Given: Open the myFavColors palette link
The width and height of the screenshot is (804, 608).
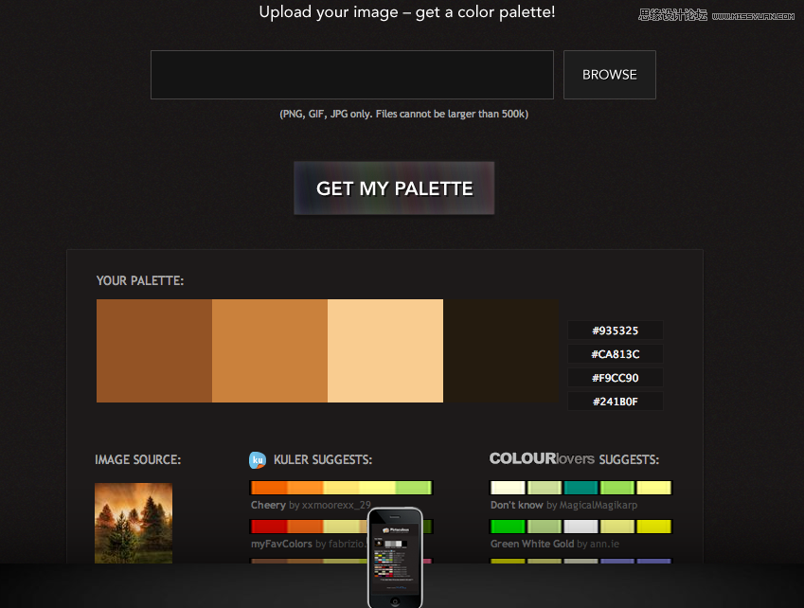Looking at the screenshot, I should tap(309, 544).
